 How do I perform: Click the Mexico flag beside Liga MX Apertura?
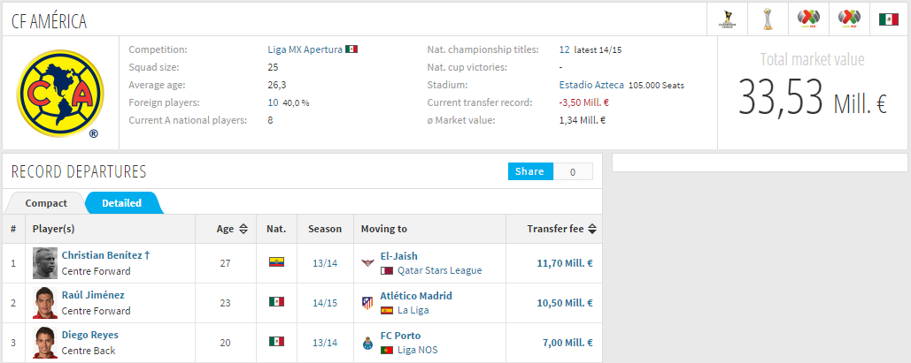tap(351, 49)
